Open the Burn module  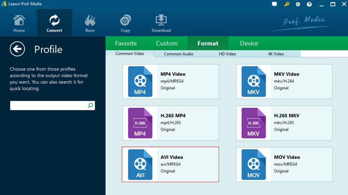point(90,23)
